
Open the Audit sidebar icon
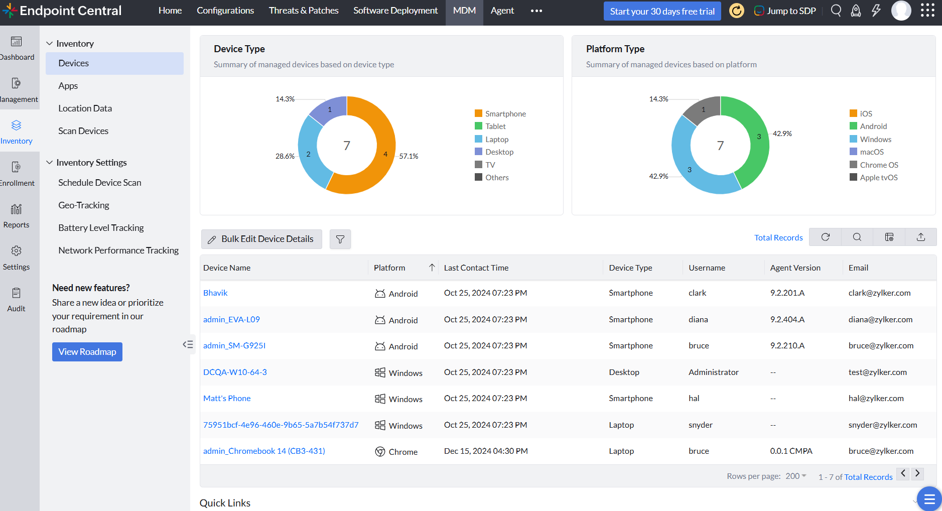pyautogui.click(x=17, y=293)
